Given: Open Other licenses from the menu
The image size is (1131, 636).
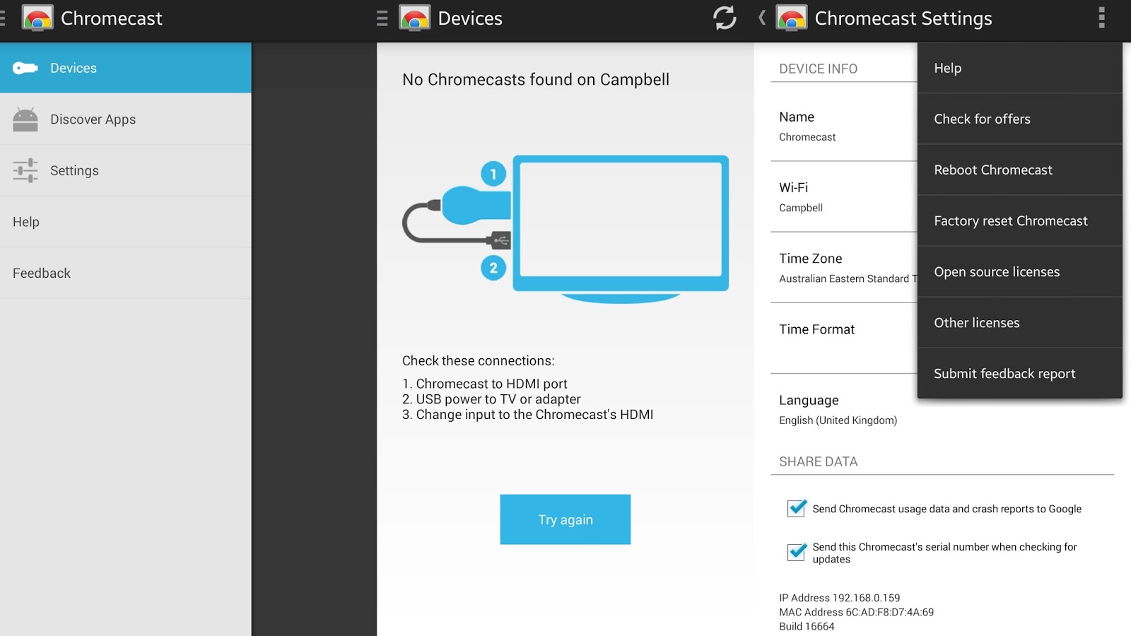Looking at the screenshot, I should click(x=1020, y=322).
